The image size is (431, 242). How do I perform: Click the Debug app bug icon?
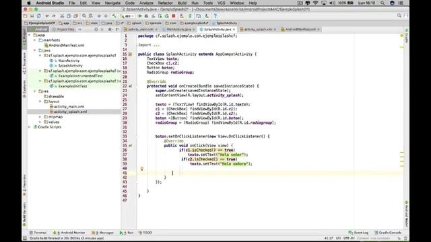click(x=147, y=16)
